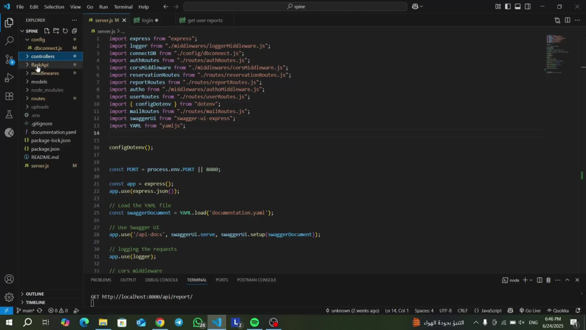The width and height of the screenshot is (586, 330).
Task: Open the Source Control view
Action: pyautogui.click(x=9, y=59)
